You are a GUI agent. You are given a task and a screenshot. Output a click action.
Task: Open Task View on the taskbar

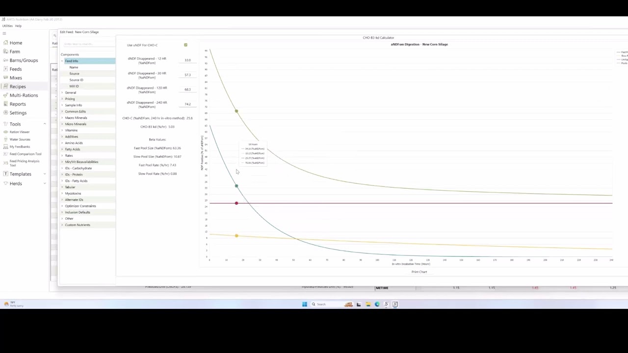pos(359,304)
